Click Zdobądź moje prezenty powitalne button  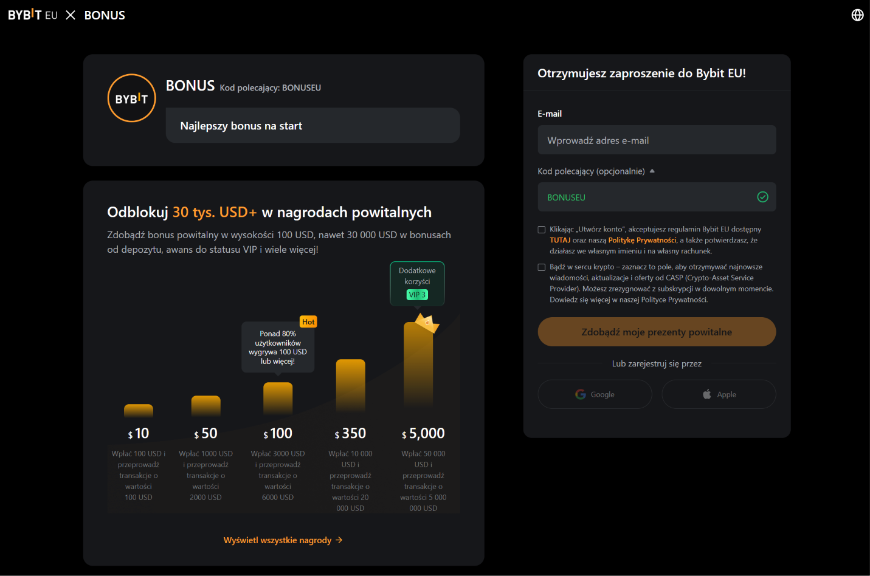(657, 332)
